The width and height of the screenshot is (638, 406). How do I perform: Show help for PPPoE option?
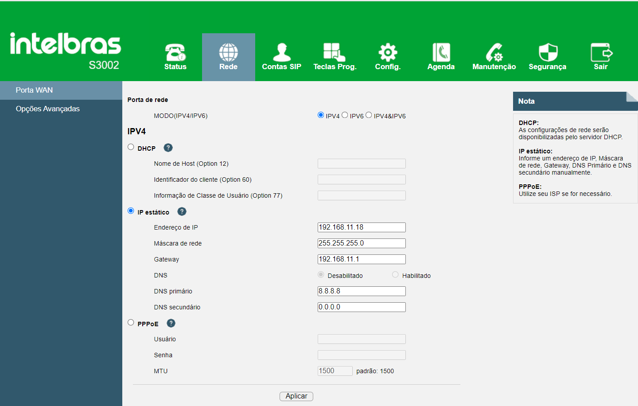click(171, 323)
